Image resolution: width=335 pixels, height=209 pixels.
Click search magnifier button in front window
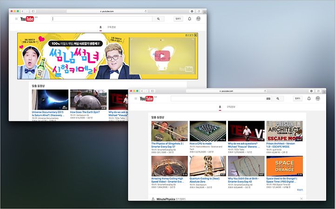coord(278,98)
